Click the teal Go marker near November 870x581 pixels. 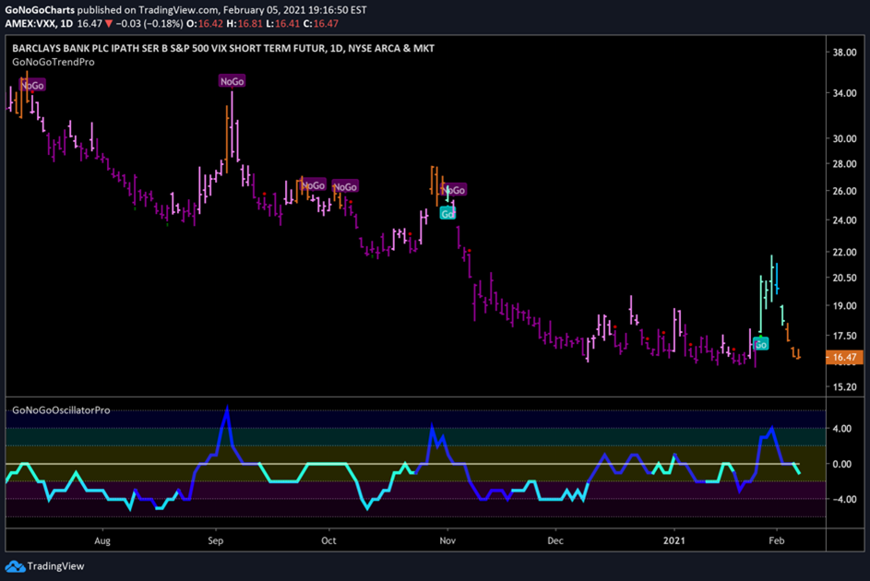[447, 213]
